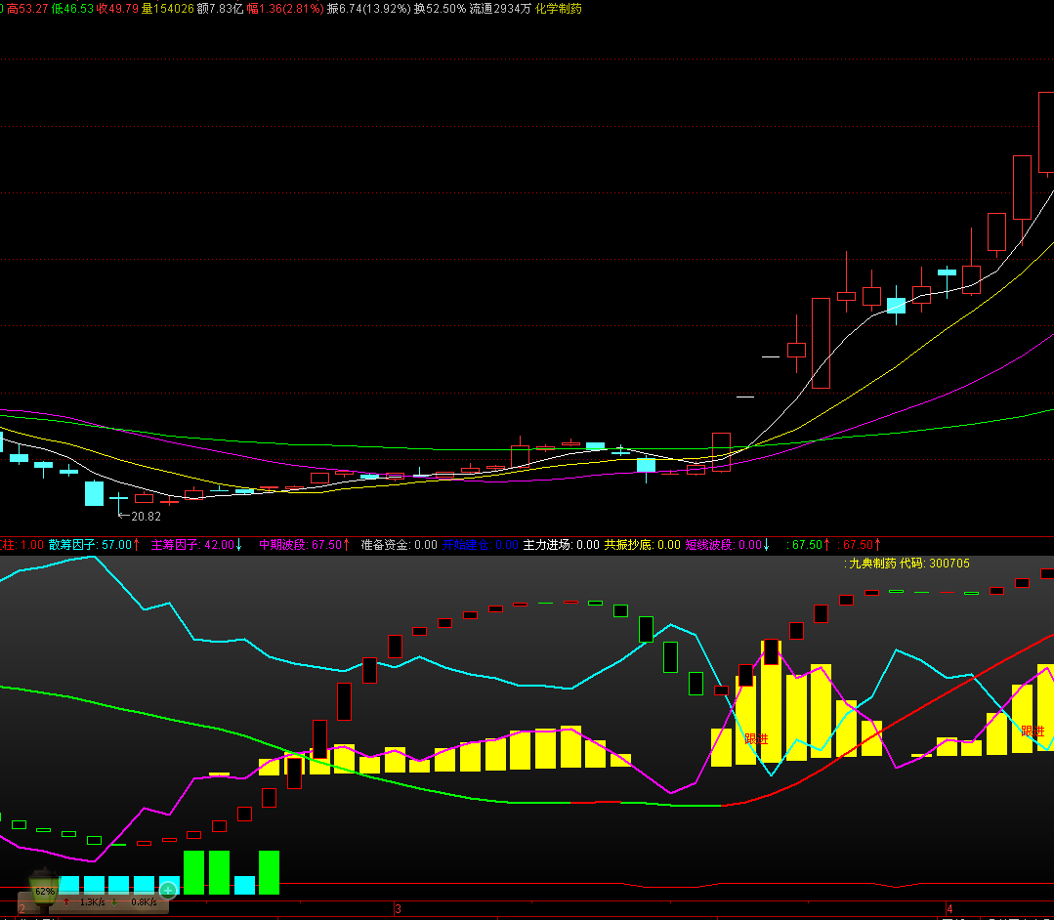
Task: Click the 换52.50% turnover rate
Action: tap(440, 9)
